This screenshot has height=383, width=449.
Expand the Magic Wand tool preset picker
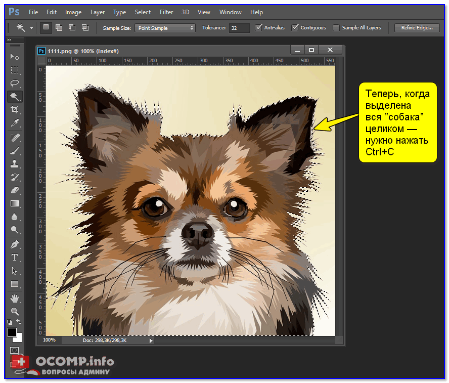32,28
